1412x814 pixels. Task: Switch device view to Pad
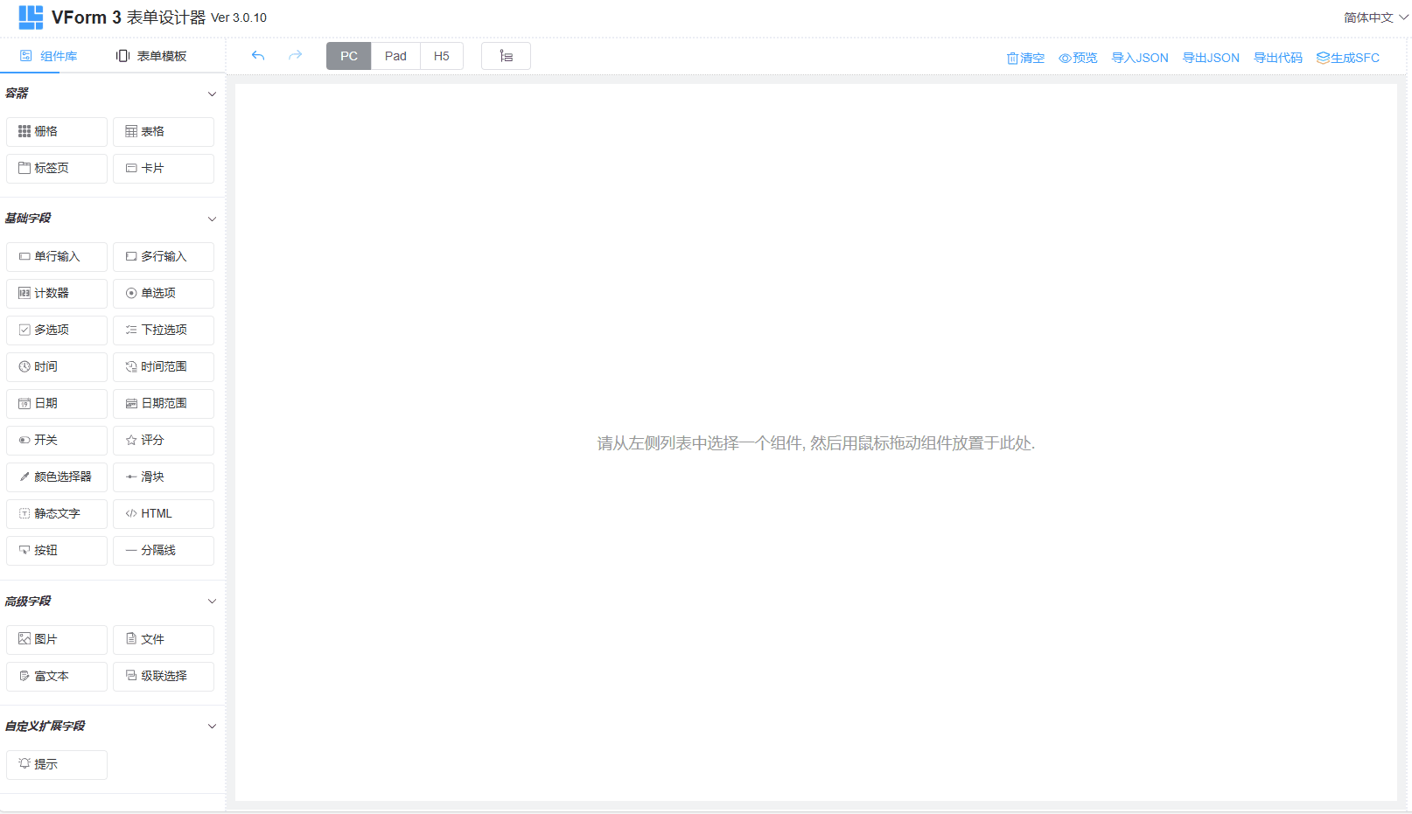click(x=395, y=55)
